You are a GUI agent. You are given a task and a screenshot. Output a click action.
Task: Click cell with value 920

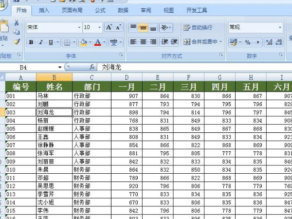127,186
